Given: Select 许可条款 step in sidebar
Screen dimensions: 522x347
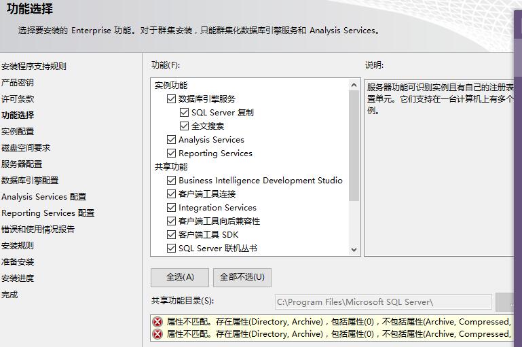Looking at the screenshot, I should 18,99.
